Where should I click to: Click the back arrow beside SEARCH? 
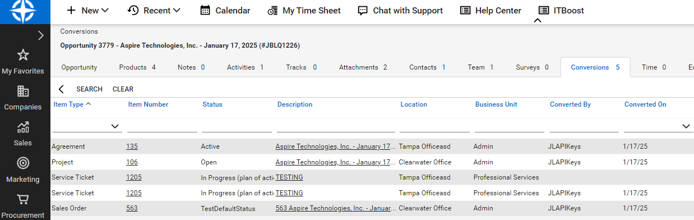pos(61,89)
